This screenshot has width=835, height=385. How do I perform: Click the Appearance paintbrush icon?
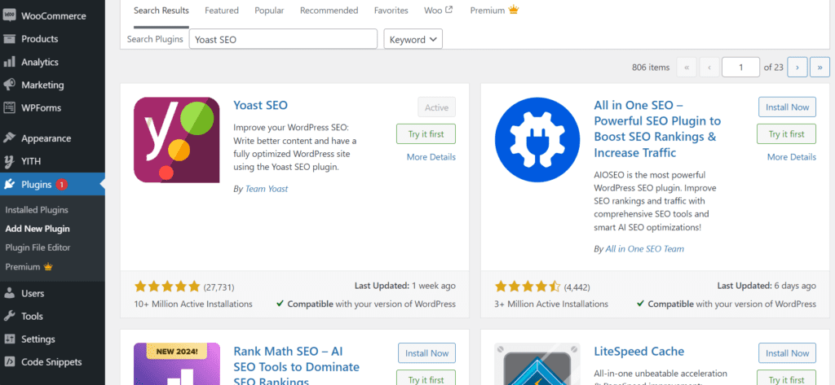9,138
